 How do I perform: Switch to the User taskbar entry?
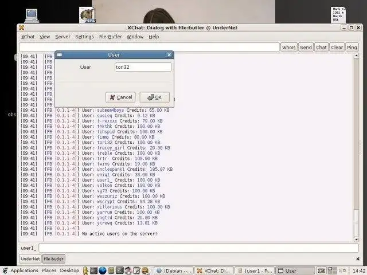click(x=295, y=271)
